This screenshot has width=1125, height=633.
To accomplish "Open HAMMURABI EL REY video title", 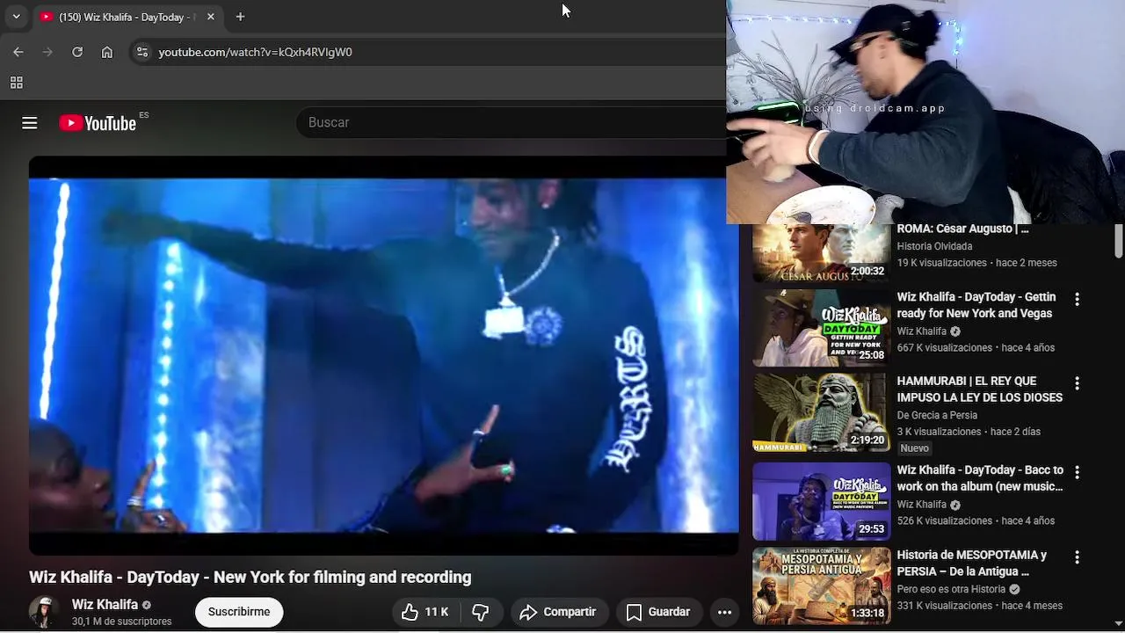I will [979, 389].
